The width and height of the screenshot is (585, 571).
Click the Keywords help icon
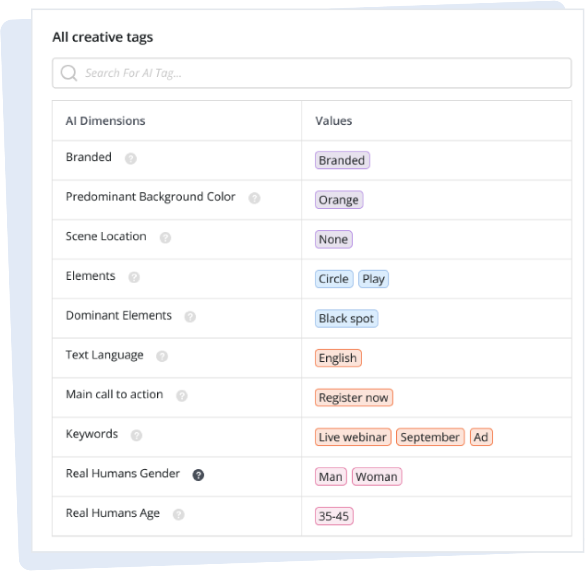(136, 435)
